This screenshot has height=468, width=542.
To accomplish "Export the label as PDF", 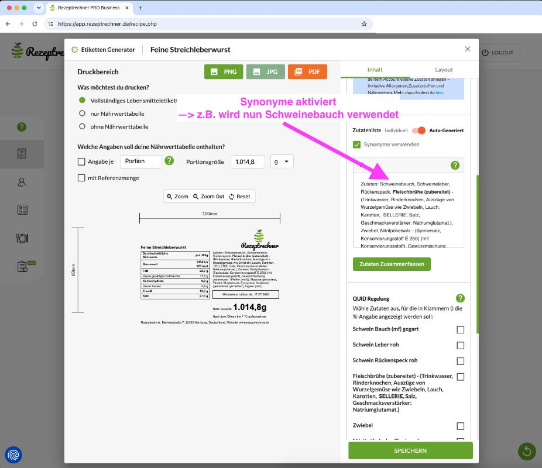I will [307, 72].
